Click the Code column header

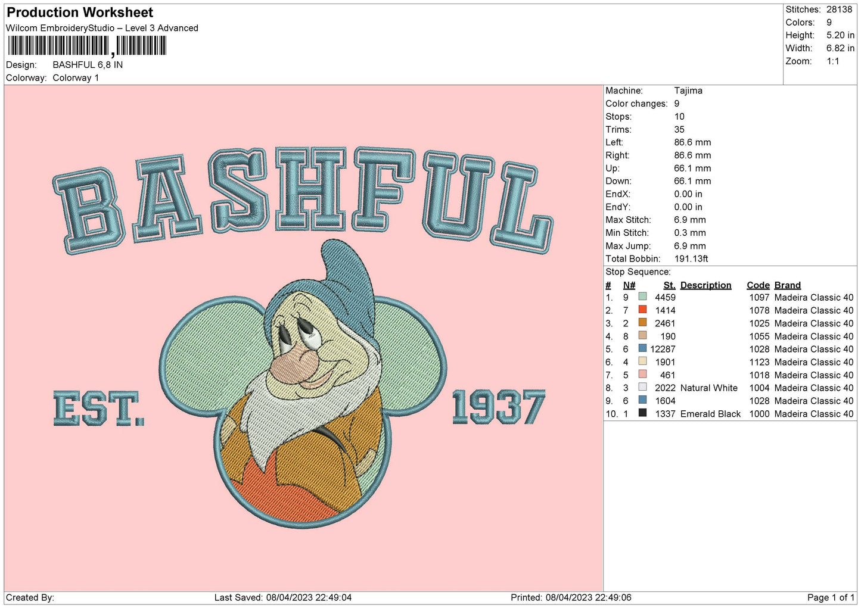[758, 285]
